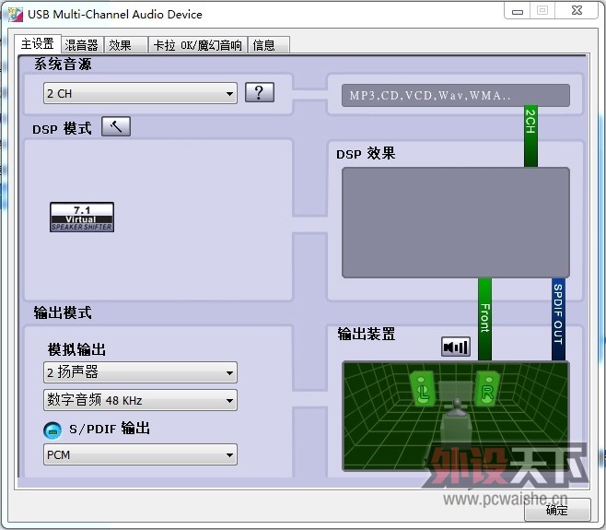Screen dimensions: 606x530
Task: Click the DSP 模式 hammer tool icon
Action: (x=116, y=126)
